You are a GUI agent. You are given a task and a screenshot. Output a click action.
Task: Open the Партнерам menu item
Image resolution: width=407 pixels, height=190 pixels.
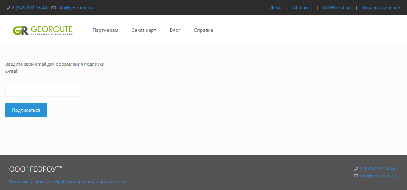coord(105,30)
